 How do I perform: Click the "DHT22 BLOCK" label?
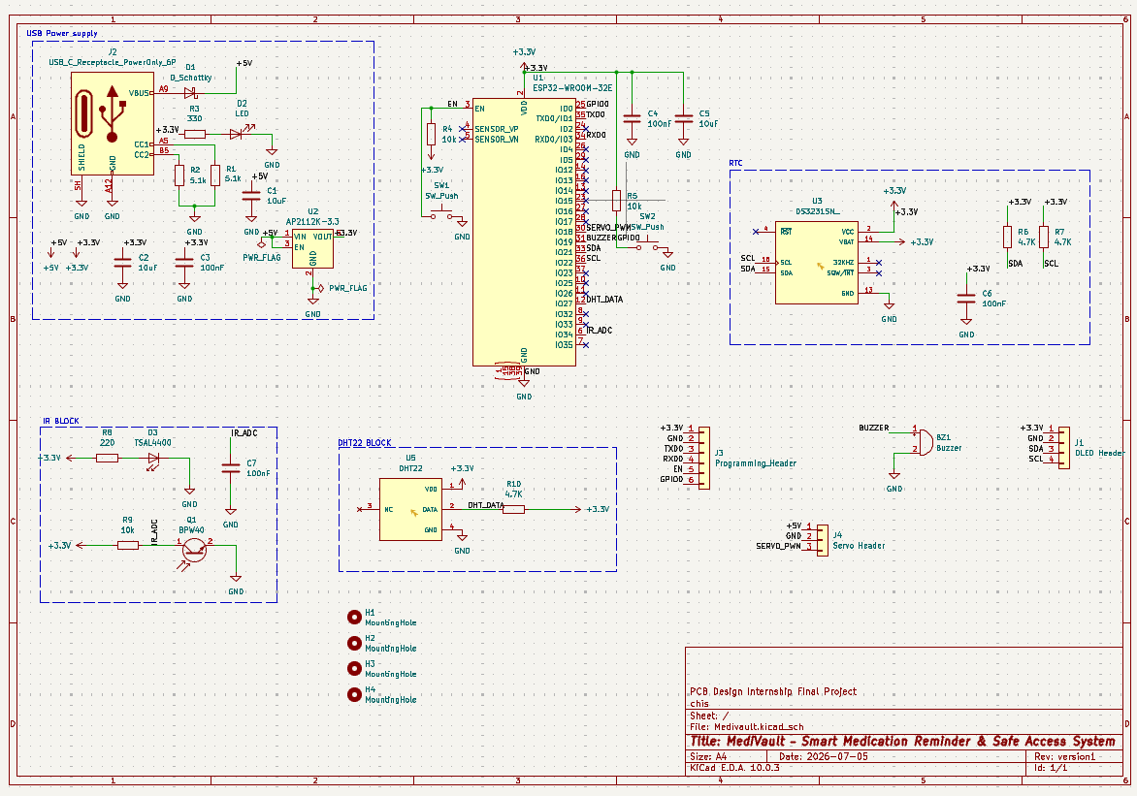[365, 443]
